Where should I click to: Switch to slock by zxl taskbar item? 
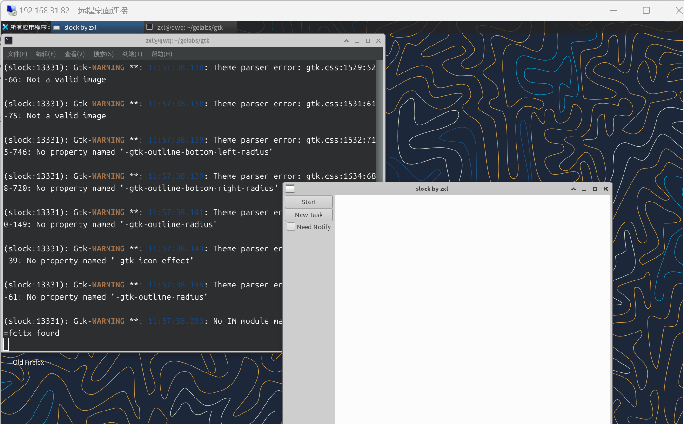click(98, 27)
